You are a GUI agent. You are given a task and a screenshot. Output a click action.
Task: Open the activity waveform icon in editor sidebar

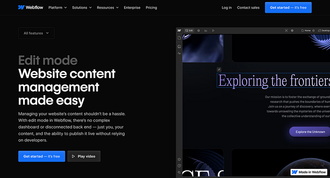(x=179, y=54)
